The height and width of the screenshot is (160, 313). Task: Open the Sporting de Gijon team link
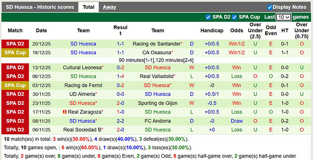coord(158,103)
